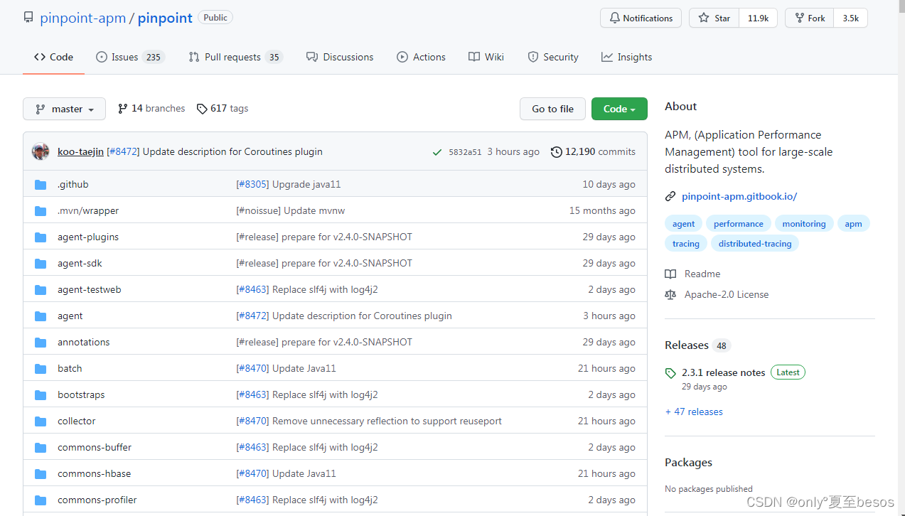Click the tag icon next to 617 tags
Screen dimensions: 905x516
tap(202, 109)
